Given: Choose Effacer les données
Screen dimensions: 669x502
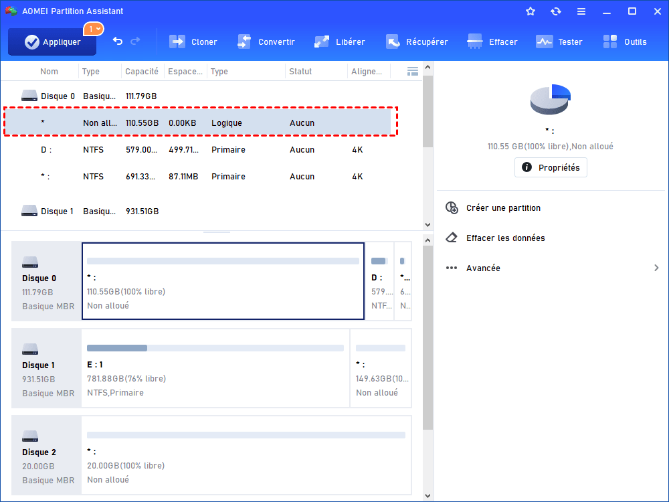Looking at the screenshot, I should pos(505,238).
